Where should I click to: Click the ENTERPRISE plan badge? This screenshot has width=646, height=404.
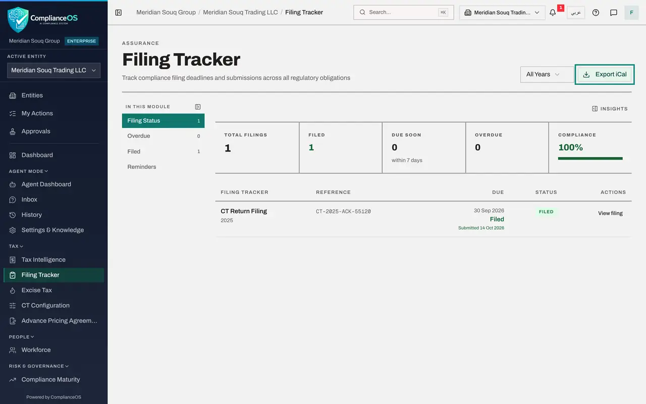82,41
